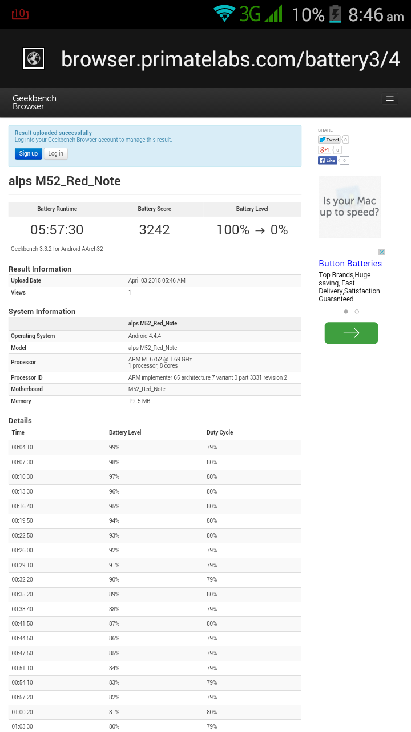
Task: Open the Geekbench Browser home link
Action: [34, 102]
